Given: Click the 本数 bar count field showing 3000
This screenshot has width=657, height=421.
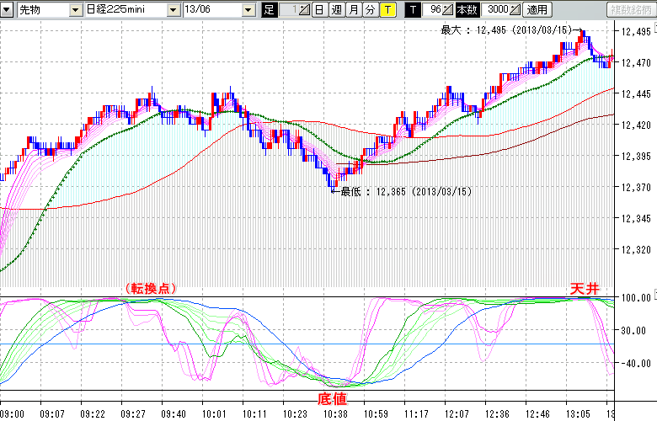Looking at the screenshot, I should tap(497, 10).
